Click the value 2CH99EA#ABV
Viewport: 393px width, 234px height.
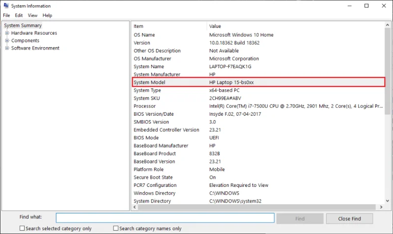pos(225,98)
